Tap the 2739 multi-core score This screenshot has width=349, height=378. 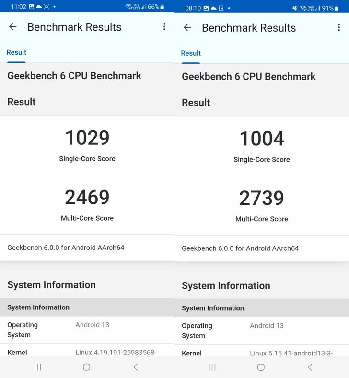tap(262, 198)
